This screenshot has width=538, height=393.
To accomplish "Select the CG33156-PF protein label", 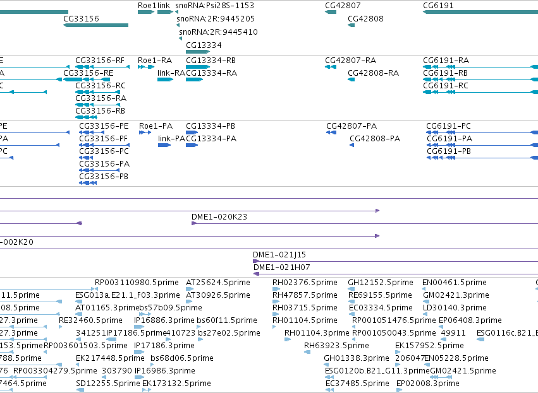I will [x=103, y=139].
